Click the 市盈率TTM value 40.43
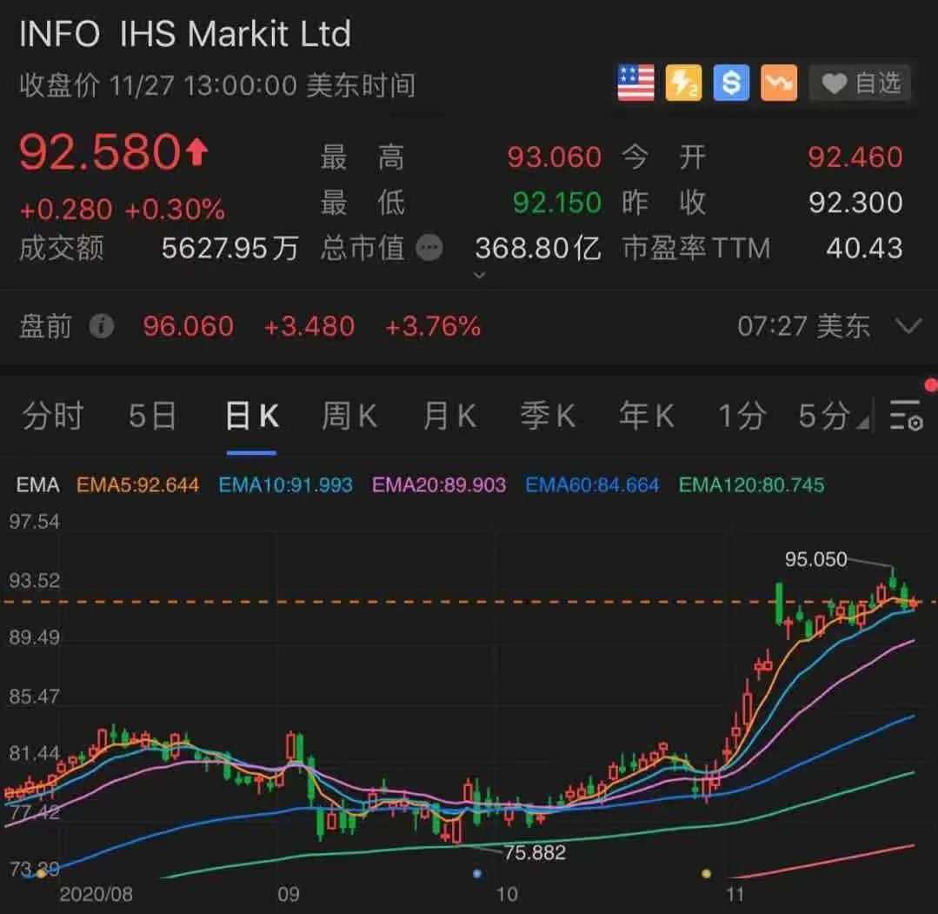 (x=864, y=249)
